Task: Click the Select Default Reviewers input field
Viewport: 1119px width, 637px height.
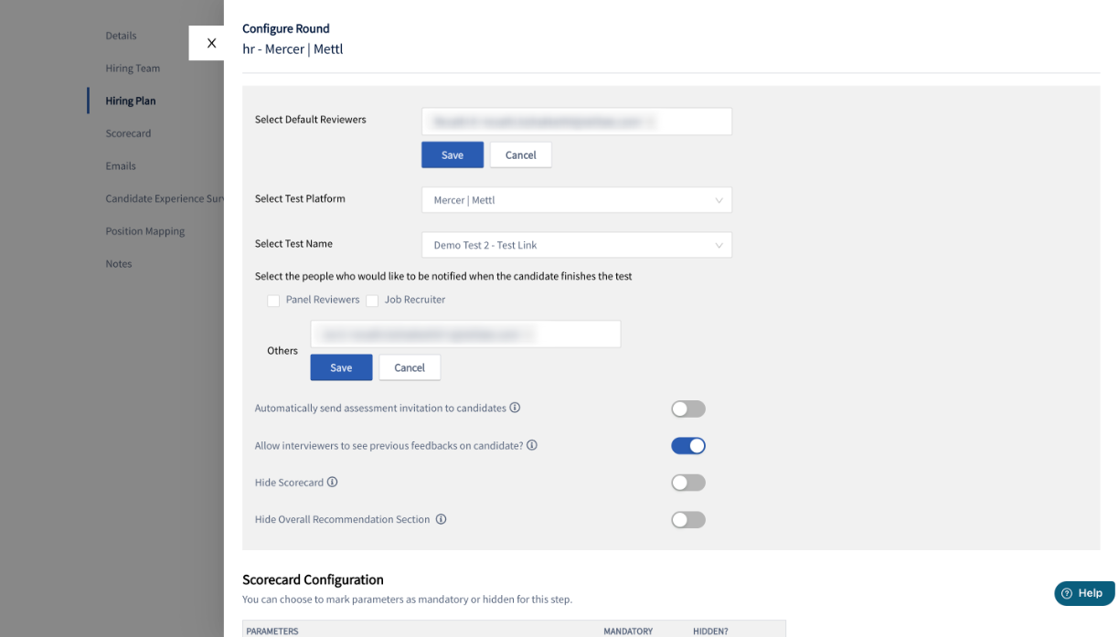Action: [x=577, y=122]
